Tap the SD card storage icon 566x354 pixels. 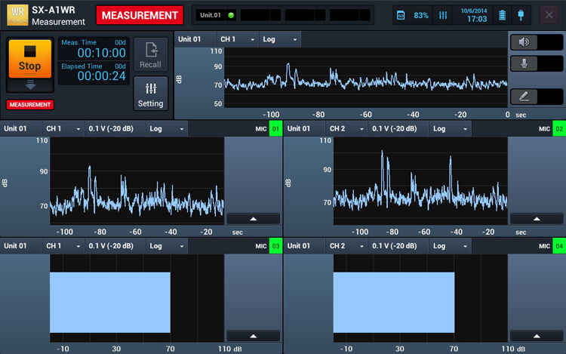point(401,15)
